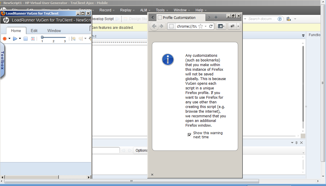Screen dimensions: 326x186
Task: Open a new tab with plus button
Action: [216, 17]
